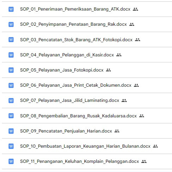Open SOP_06_Pelayanan_Jasa_Print_Cetak_Dokumen.docx
Screen dimensions: 172x172
click(x=76, y=85)
